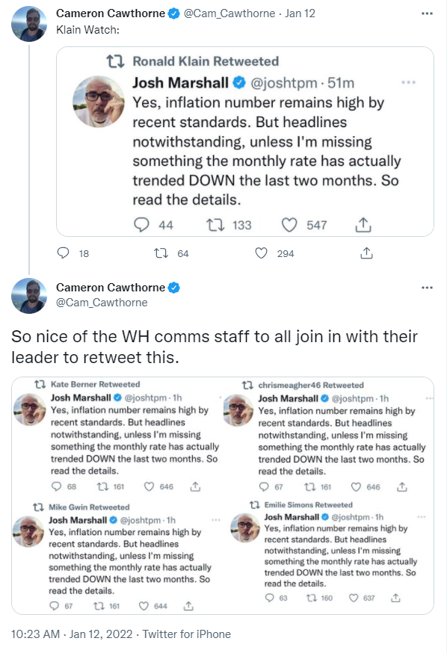Open three-dot menu on the Klain Watch tweet
The width and height of the screenshot is (447, 653).
click(x=427, y=13)
